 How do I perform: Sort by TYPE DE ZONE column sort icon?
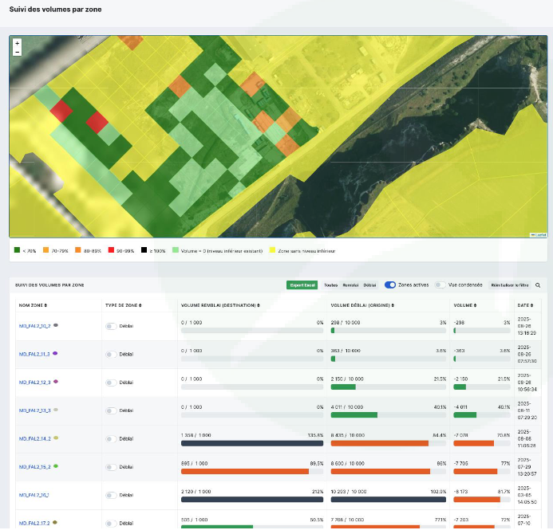pyautogui.click(x=140, y=305)
